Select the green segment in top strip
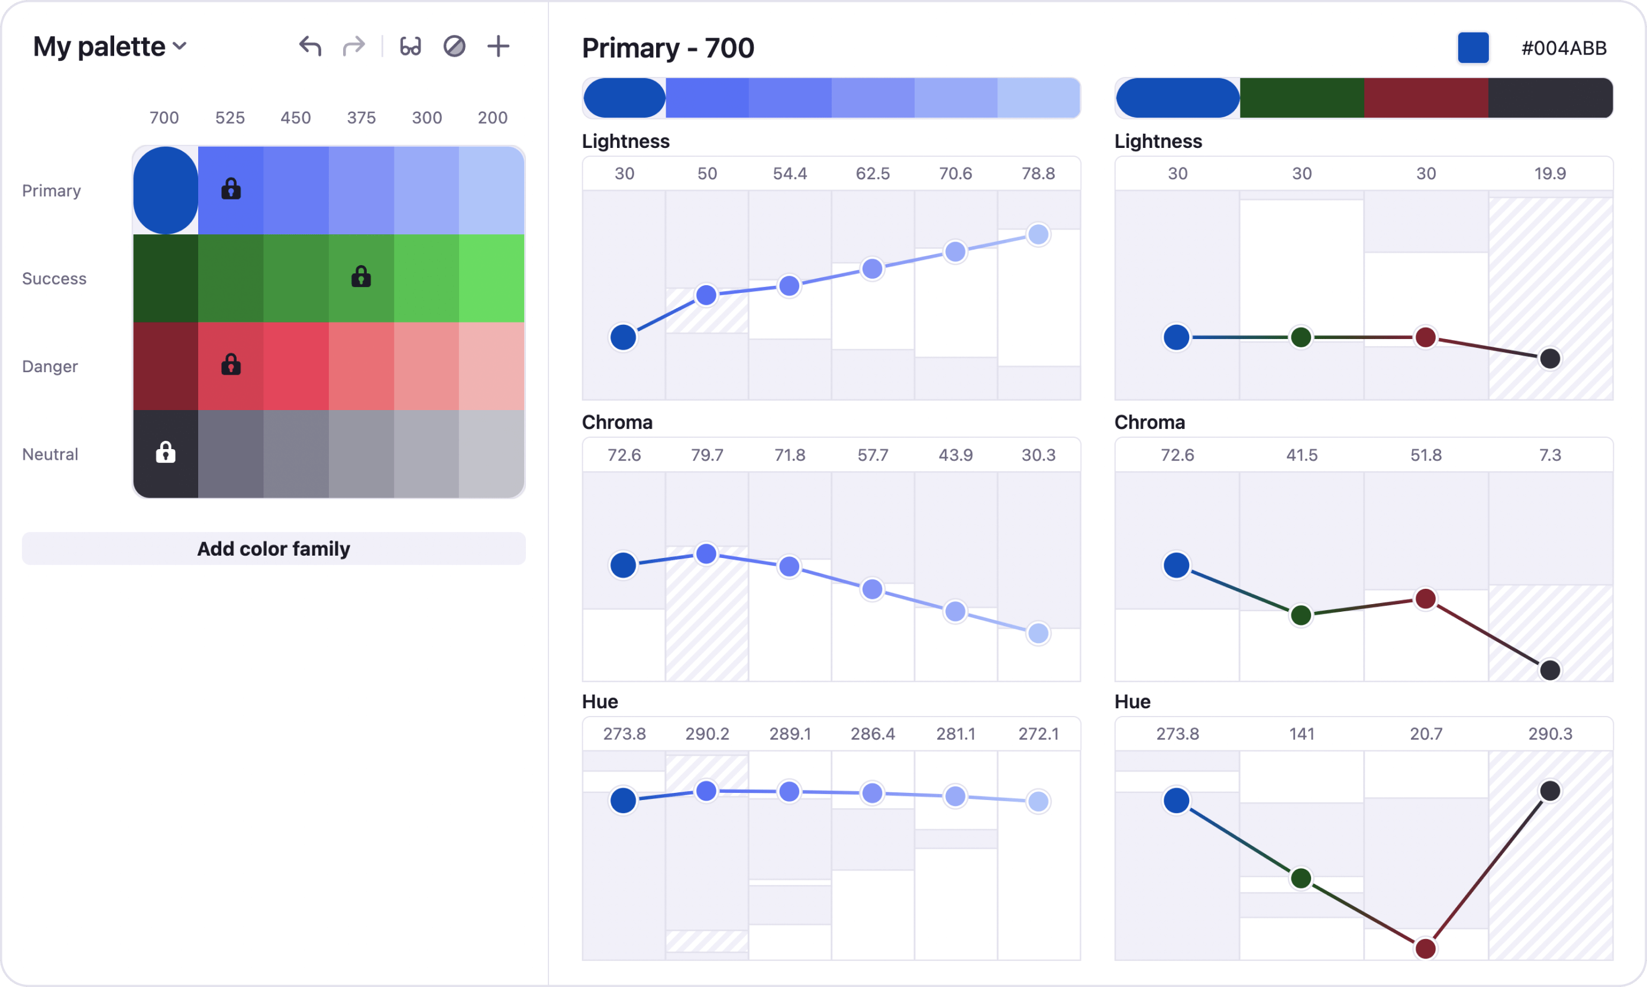The image size is (1647, 987). click(1302, 98)
